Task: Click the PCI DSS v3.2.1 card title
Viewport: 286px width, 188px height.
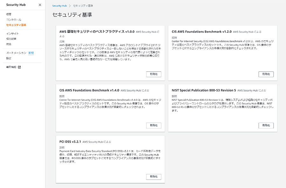Action: click(x=70, y=142)
